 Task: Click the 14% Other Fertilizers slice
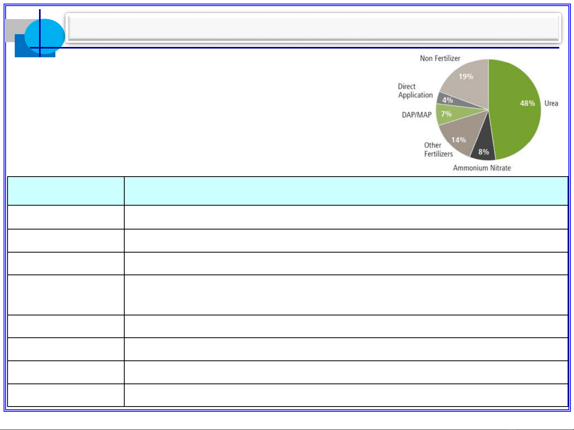(x=460, y=137)
